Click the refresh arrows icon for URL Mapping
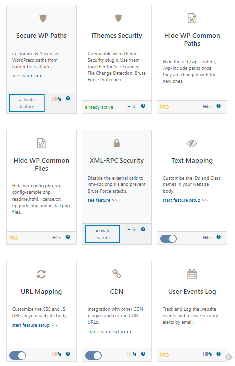Image resolution: width=235 pixels, height=366 pixels. click(41, 274)
